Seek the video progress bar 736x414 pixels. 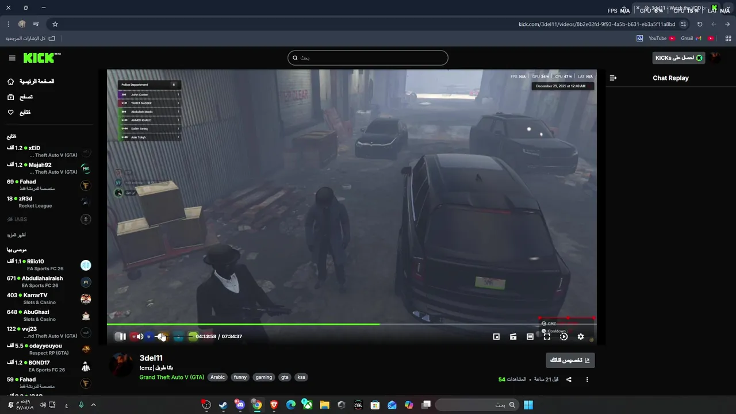click(x=351, y=324)
